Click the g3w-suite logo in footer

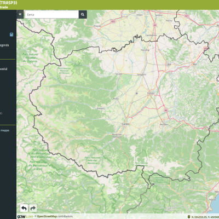(25, 217)
